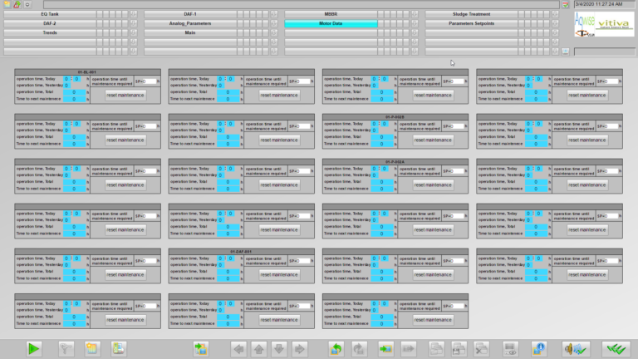Click the up arrow navigation icon
Viewport: 638px width, 359px height.
pos(259,348)
